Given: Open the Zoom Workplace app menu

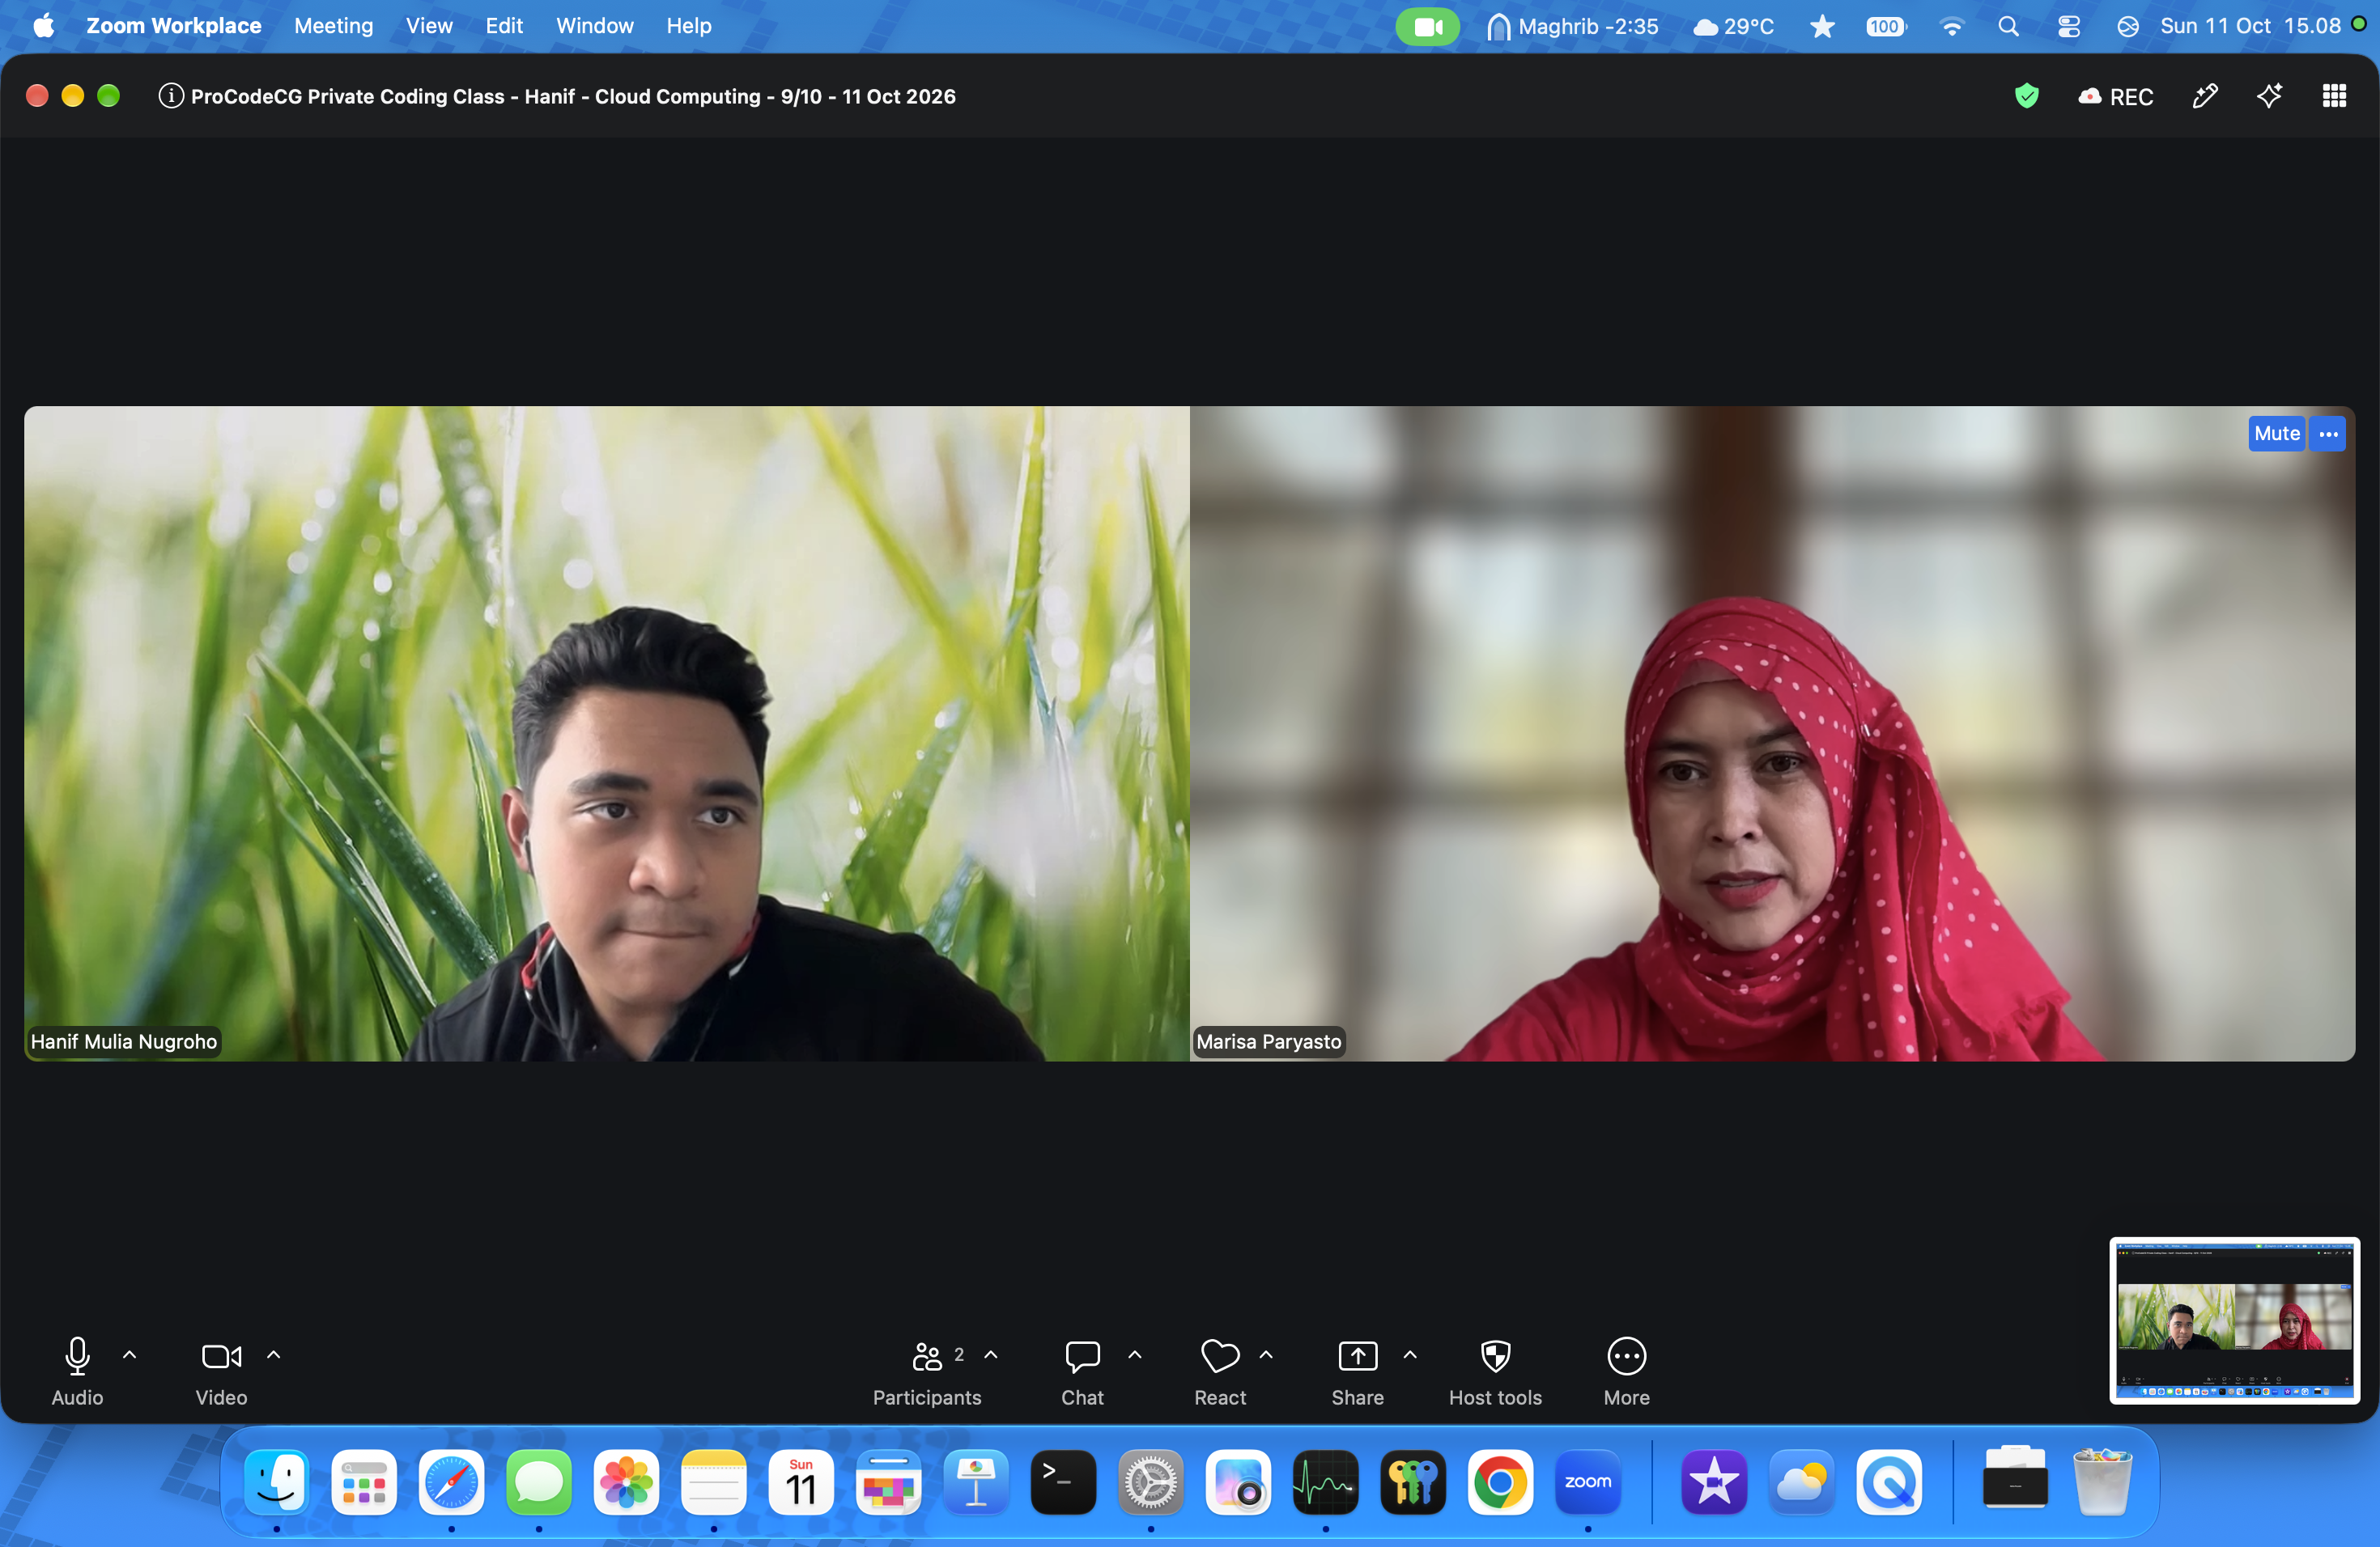Looking at the screenshot, I should 173,26.
